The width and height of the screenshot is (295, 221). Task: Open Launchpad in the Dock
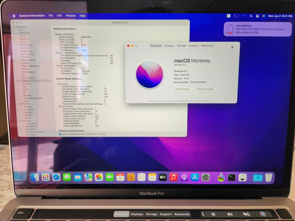point(46,177)
